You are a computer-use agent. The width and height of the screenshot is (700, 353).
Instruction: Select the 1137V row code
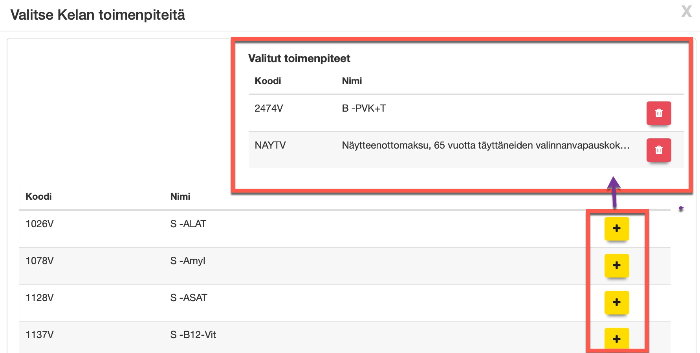pyautogui.click(x=40, y=335)
